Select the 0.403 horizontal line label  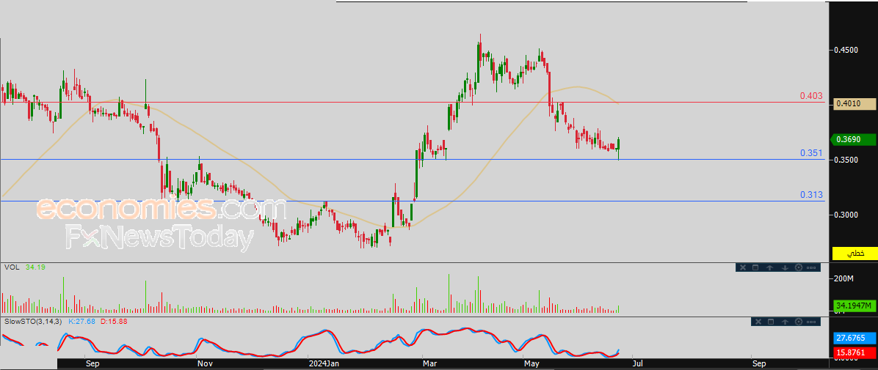click(811, 96)
